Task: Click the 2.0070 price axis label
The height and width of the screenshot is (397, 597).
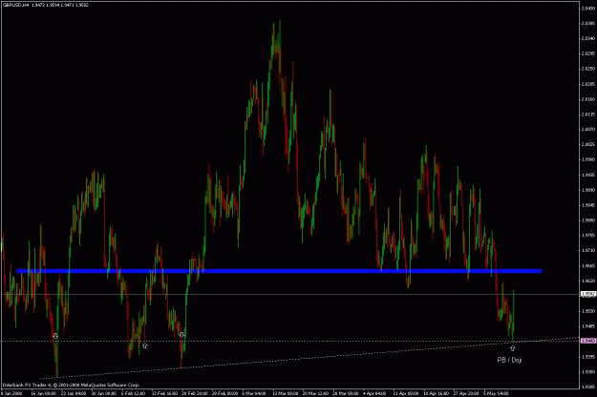Action: click(588, 129)
